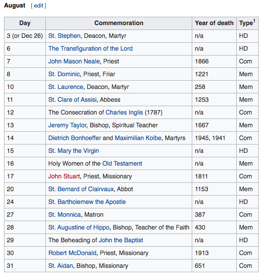Follow the Jeremy Taylor link
Viewport: 261px width, 274px height.
(67, 125)
